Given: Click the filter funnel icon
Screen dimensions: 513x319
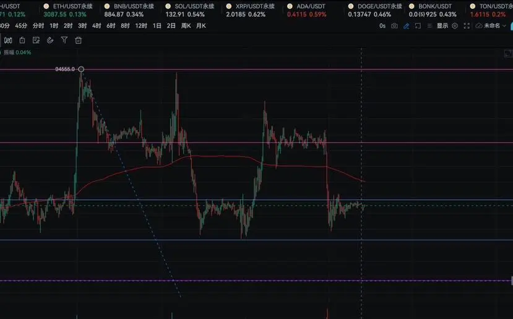Looking at the screenshot, I should coord(64,40).
